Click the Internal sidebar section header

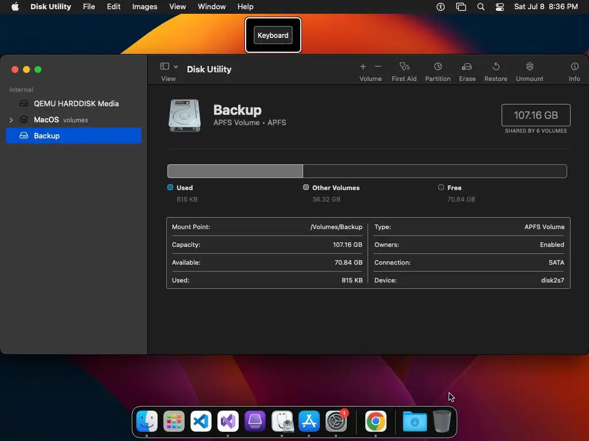21,90
